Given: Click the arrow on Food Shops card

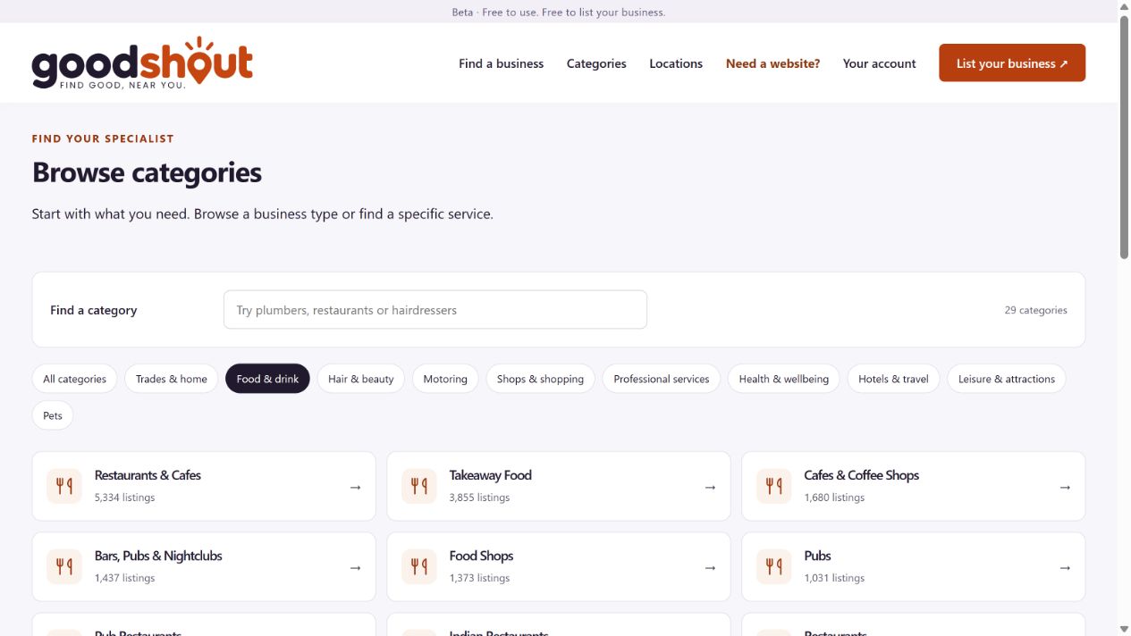Looking at the screenshot, I should coord(710,567).
